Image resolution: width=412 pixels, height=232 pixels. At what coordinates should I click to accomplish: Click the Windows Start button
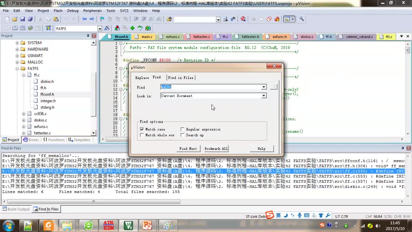click(8, 225)
